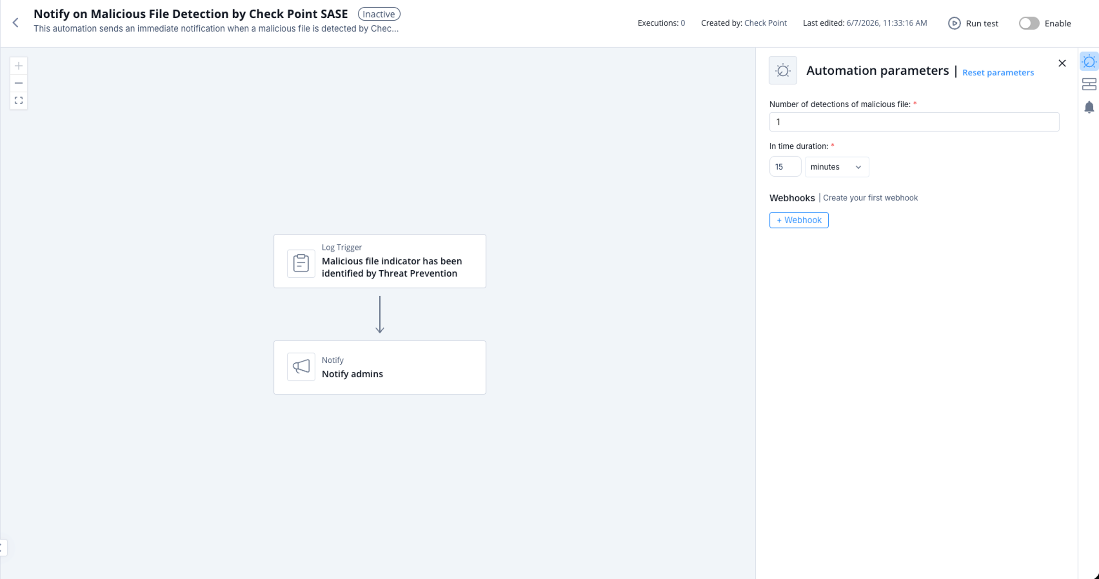Image resolution: width=1099 pixels, height=579 pixels.
Task: Select the Notify admins node
Action: [x=379, y=367]
